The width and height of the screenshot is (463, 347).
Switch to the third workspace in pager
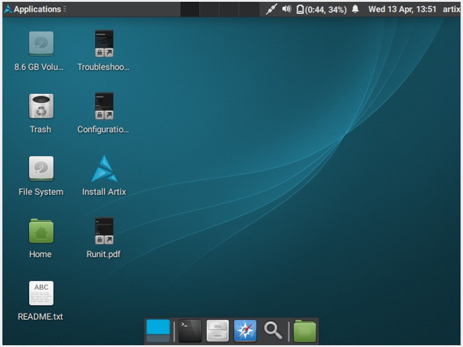[x=229, y=9]
